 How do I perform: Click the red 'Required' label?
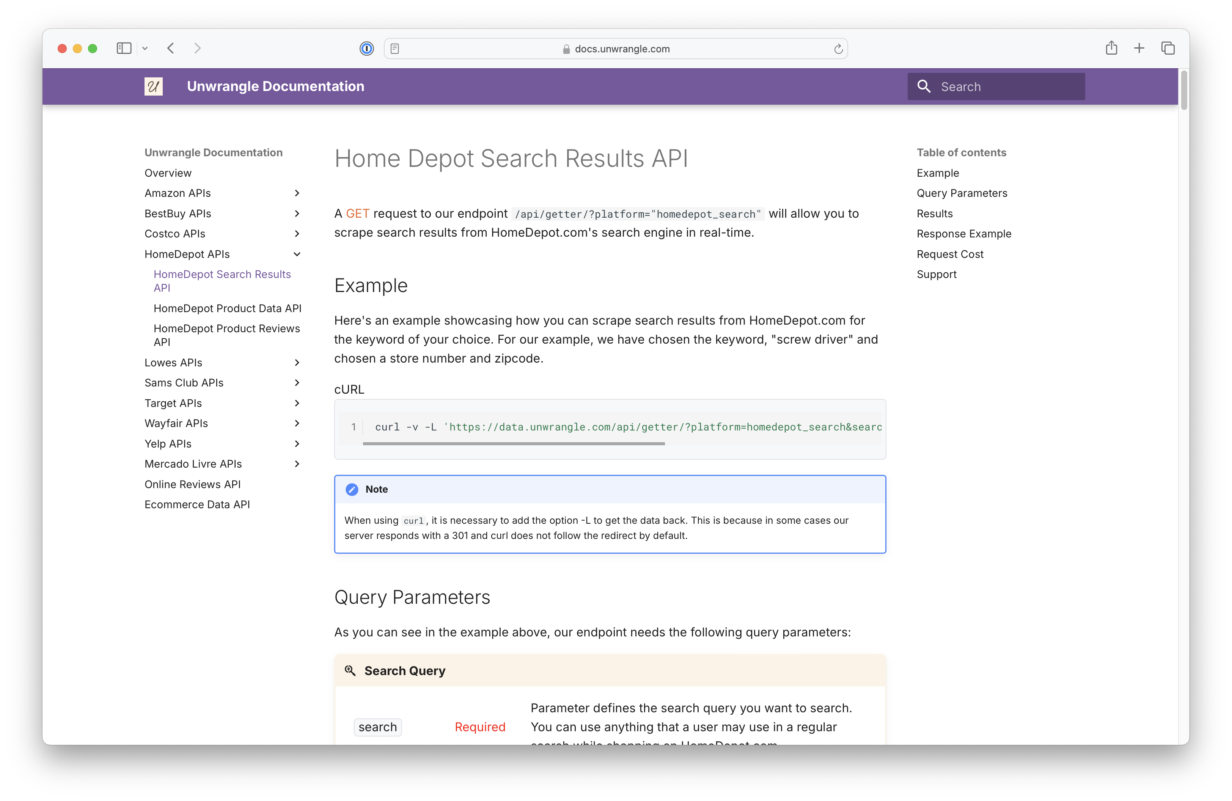[x=480, y=727]
